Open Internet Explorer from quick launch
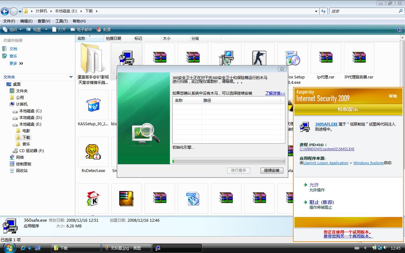This screenshot has height=253, width=405. tap(23, 248)
